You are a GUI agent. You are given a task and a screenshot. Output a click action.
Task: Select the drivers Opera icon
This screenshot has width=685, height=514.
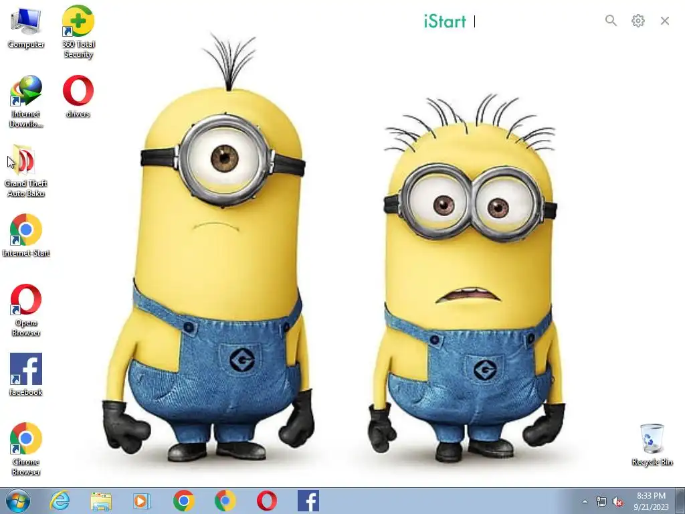tap(78, 96)
